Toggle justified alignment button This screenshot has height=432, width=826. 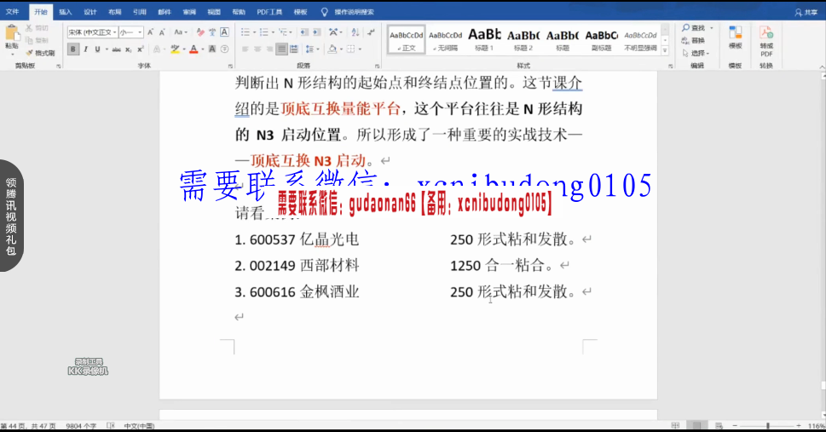pyautogui.click(x=282, y=49)
